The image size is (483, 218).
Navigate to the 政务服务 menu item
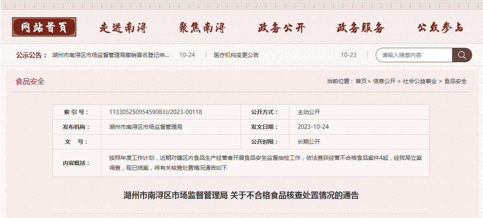(360, 28)
